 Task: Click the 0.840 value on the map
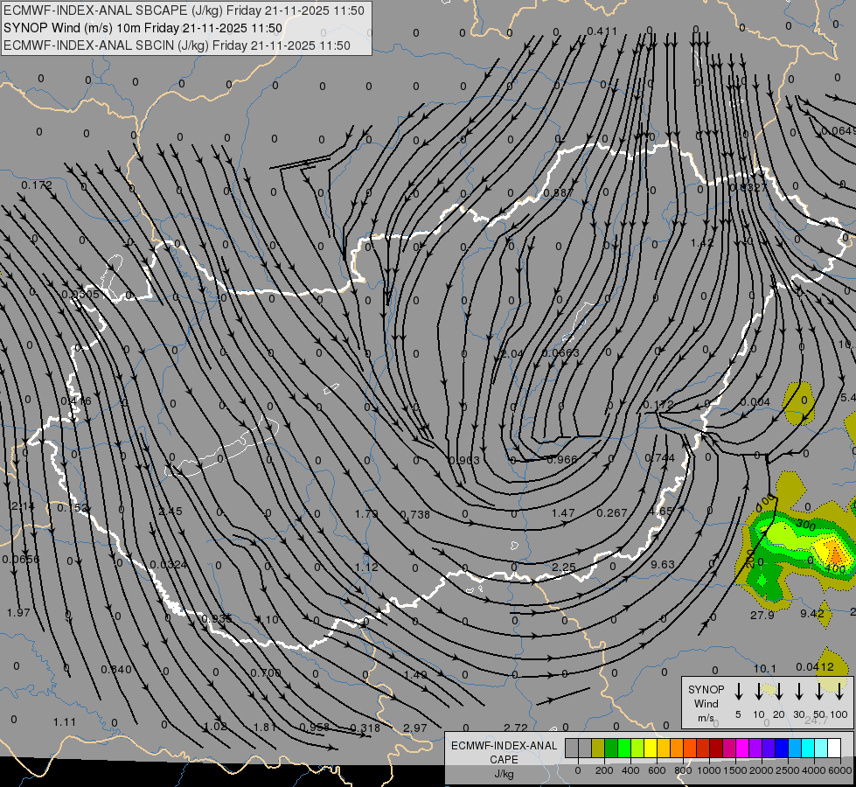[x=116, y=670]
